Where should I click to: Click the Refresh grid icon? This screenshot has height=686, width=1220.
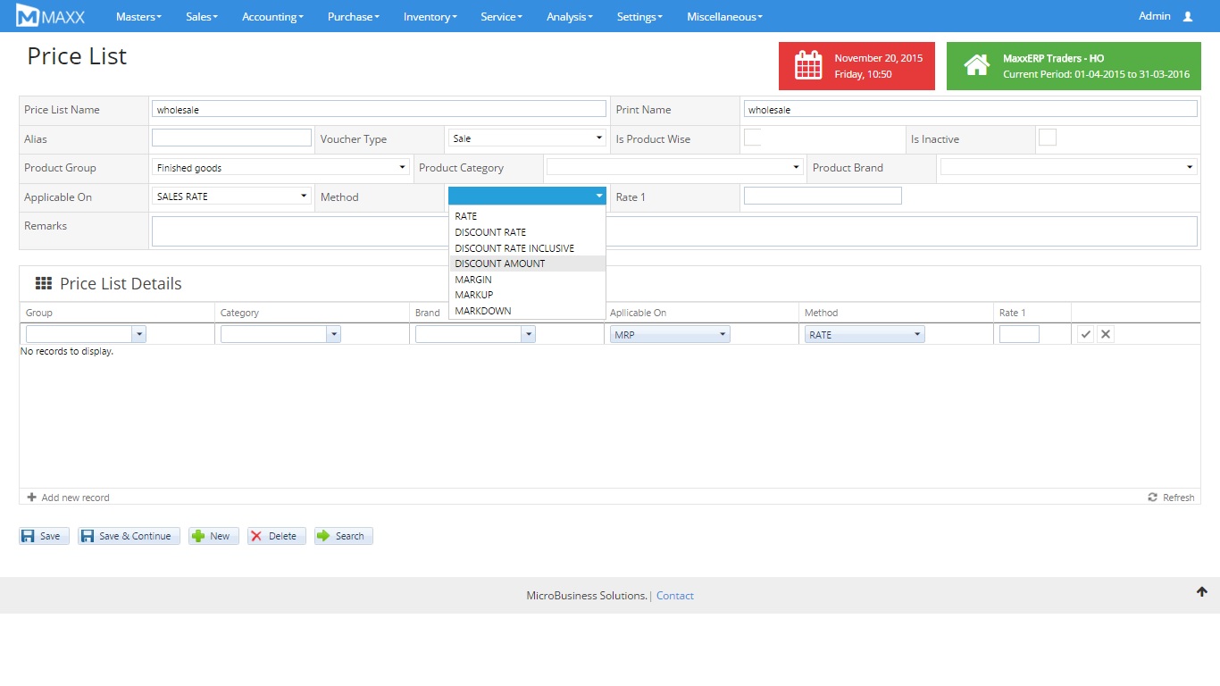pyautogui.click(x=1153, y=498)
